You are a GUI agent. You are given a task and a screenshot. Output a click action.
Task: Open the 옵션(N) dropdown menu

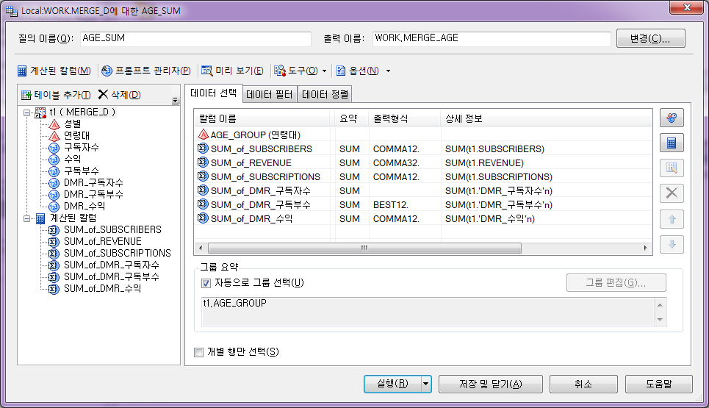click(x=364, y=71)
